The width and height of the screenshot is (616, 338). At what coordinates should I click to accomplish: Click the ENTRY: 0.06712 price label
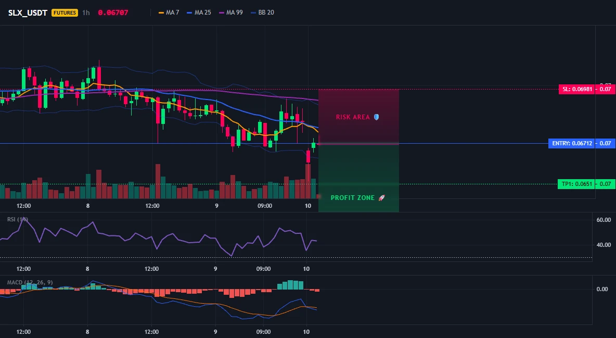572,144
